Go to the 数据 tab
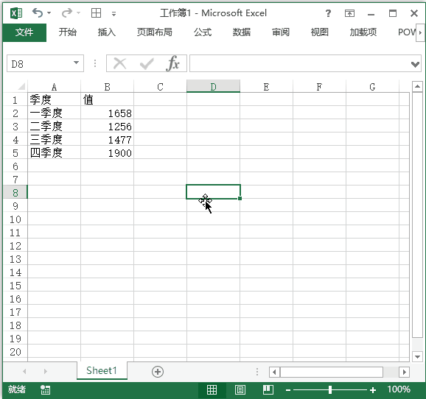The image size is (426, 399). pos(242,32)
